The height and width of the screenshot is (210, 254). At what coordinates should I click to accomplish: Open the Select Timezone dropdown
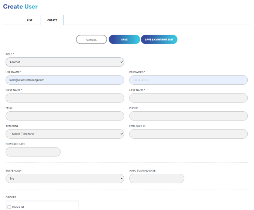[x=65, y=134]
